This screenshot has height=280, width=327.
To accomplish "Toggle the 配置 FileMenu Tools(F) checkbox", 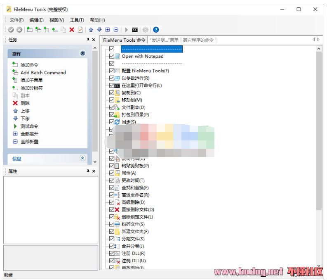I will pos(112,71).
